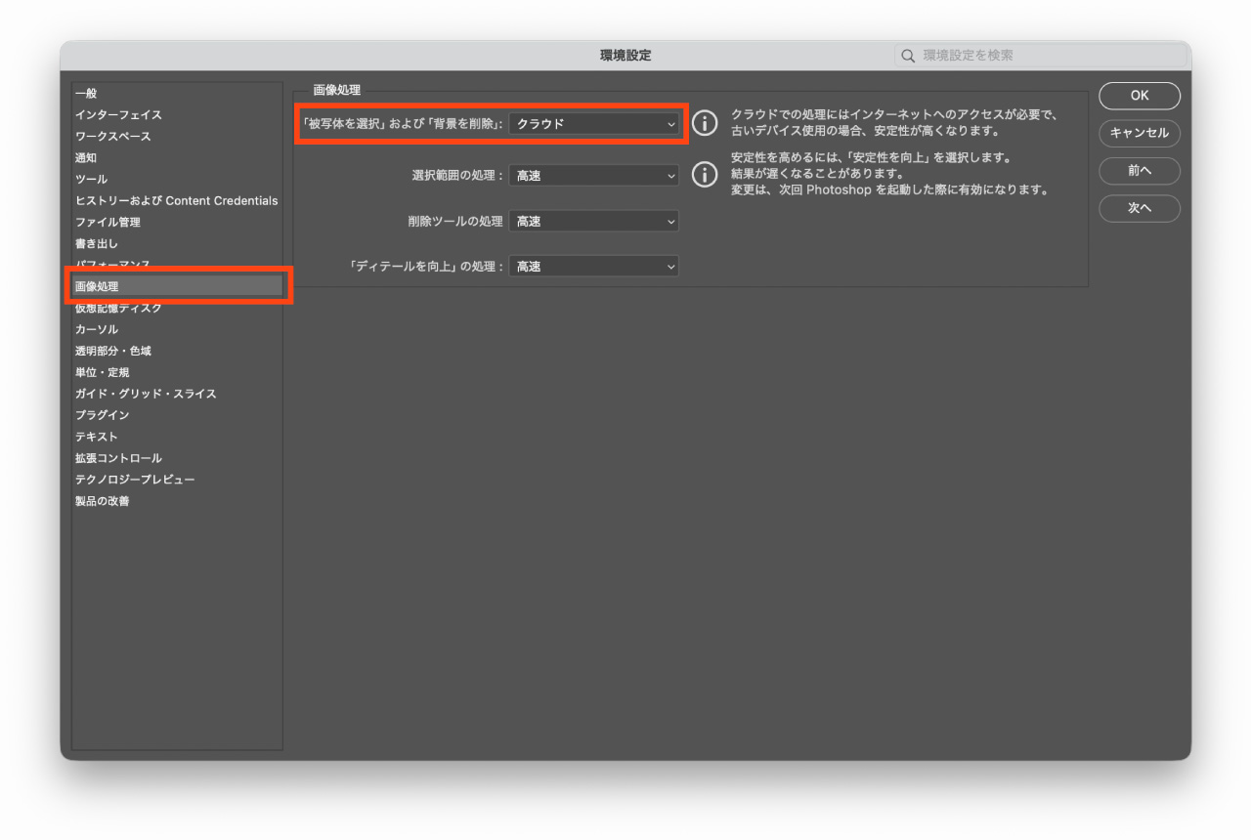Open the 「ディテールを向上」の処理 dropdown
This screenshot has height=840, width=1251.
(594, 266)
